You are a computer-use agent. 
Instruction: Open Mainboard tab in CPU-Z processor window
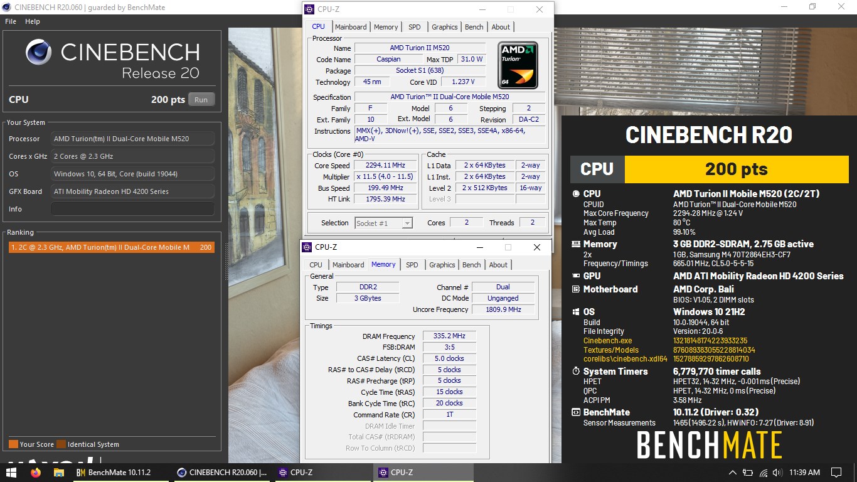pyautogui.click(x=351, y=27)
